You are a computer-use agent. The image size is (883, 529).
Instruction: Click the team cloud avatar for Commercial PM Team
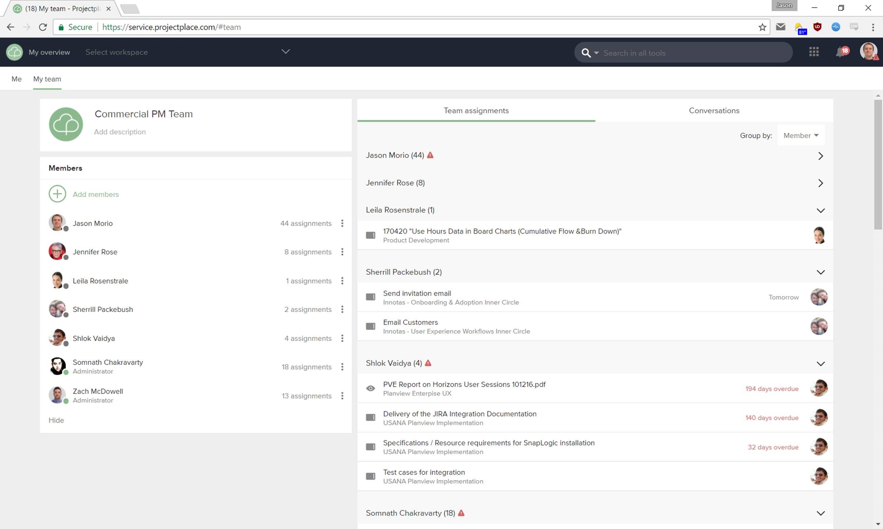66,124
